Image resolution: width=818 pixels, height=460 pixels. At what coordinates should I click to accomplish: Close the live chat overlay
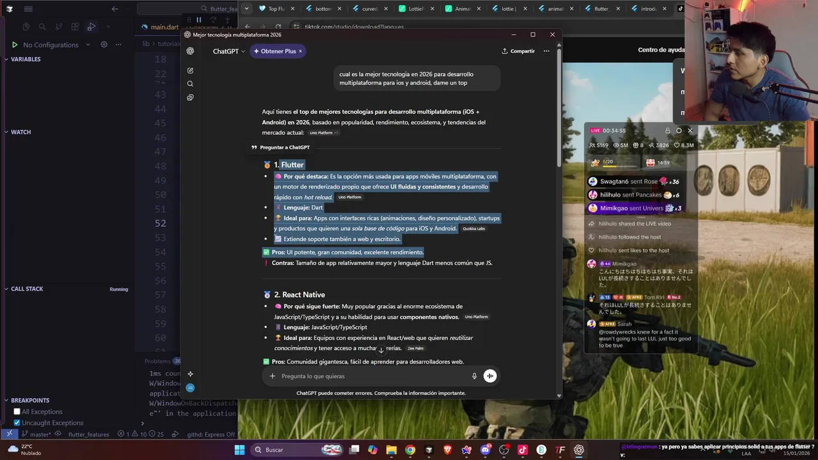pos(690,130)
